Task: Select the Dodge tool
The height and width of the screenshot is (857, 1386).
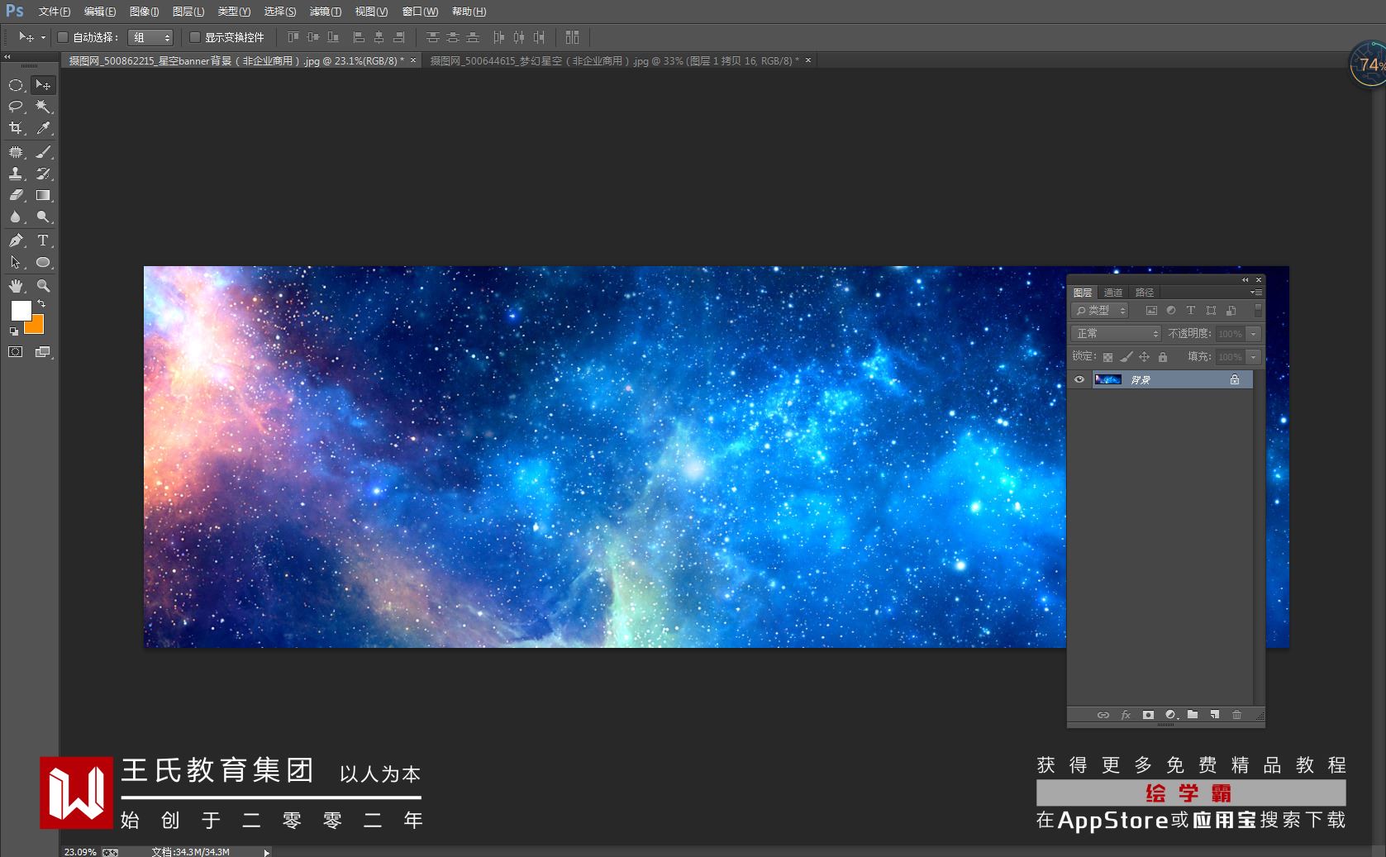Action: (43, 217)
